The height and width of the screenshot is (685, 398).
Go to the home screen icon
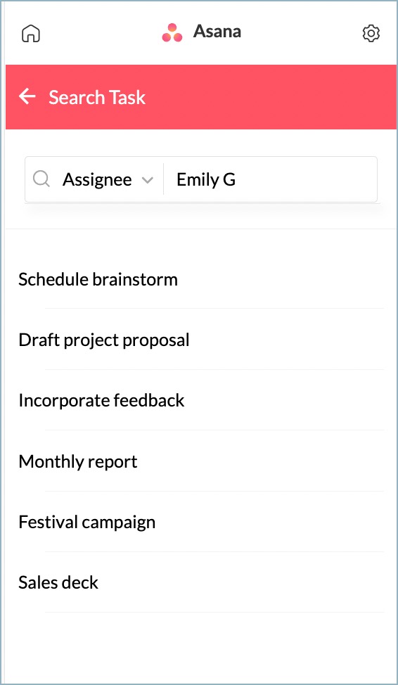30,33
